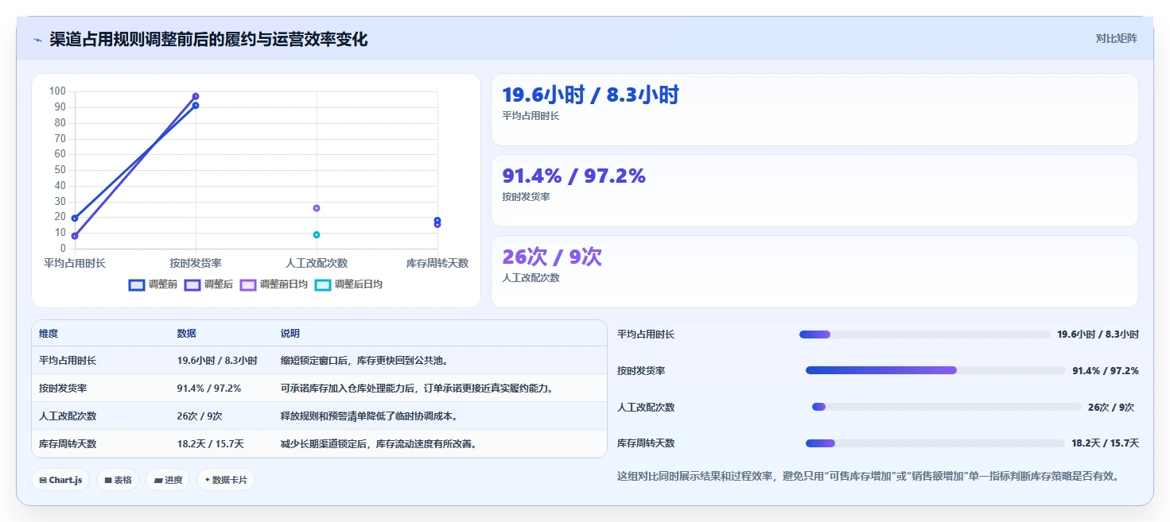This screenshot has width=1170, height=522.
Task: Click the 数据卡片 tag chip
Action: pyautogui.click(x=226, y=480)
